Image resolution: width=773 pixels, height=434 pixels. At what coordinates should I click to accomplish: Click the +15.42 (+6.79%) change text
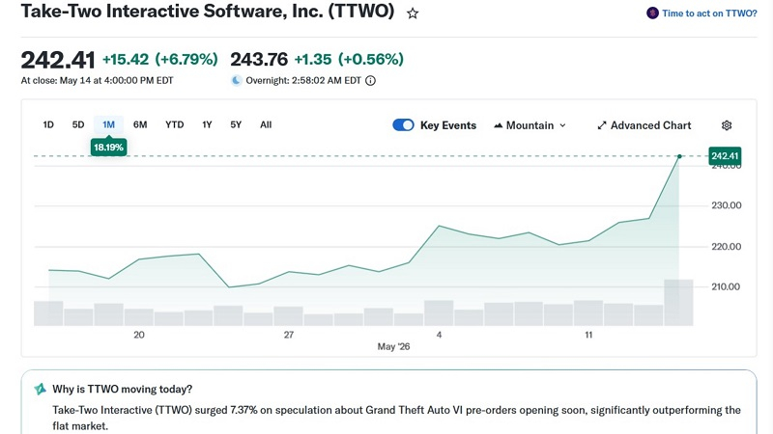[x=159, y=59]
